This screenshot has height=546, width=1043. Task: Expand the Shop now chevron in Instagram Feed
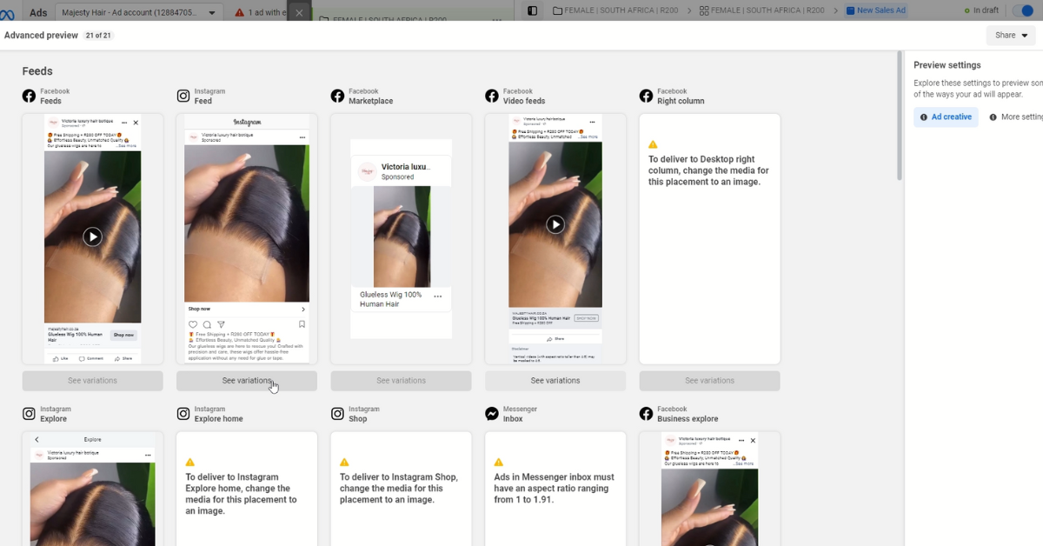(x=302, y=309)
